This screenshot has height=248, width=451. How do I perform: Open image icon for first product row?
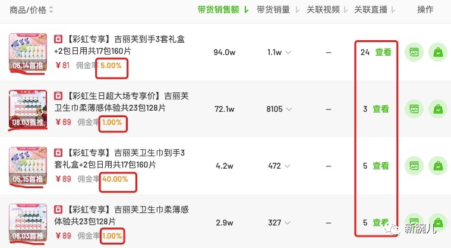tap(414, 52)
